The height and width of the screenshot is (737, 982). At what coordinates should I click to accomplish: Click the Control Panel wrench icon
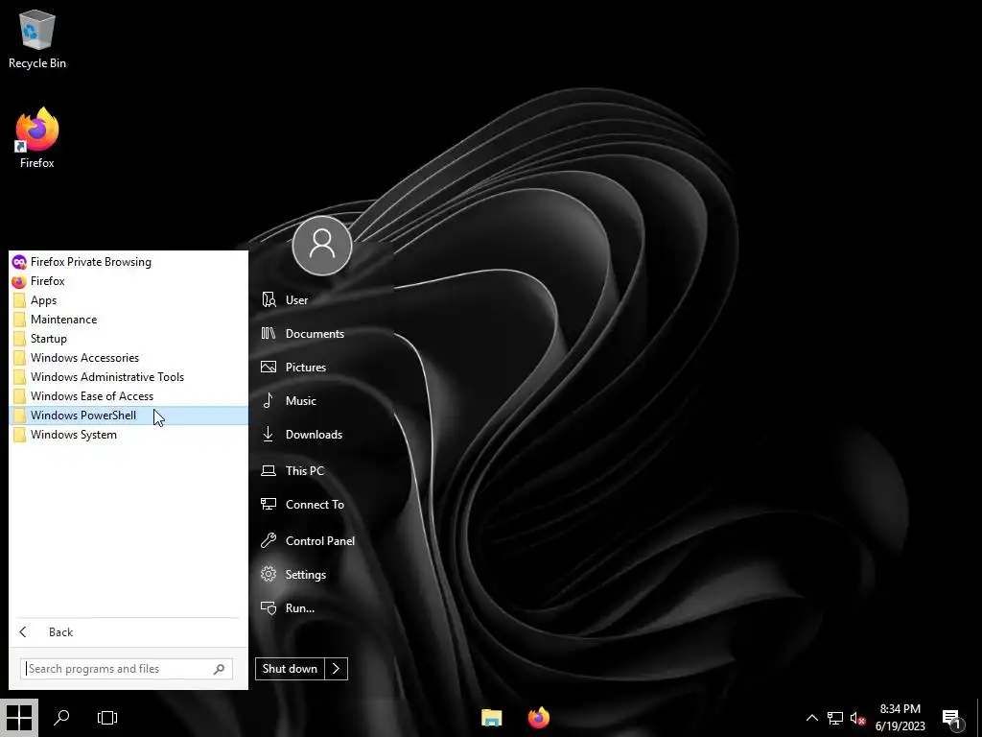pyautogui.click(x=269, y=540)
